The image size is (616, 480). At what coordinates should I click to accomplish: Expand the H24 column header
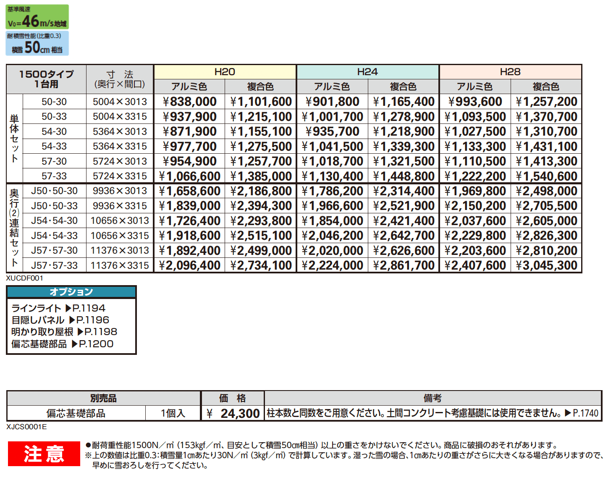coord(367,71)
